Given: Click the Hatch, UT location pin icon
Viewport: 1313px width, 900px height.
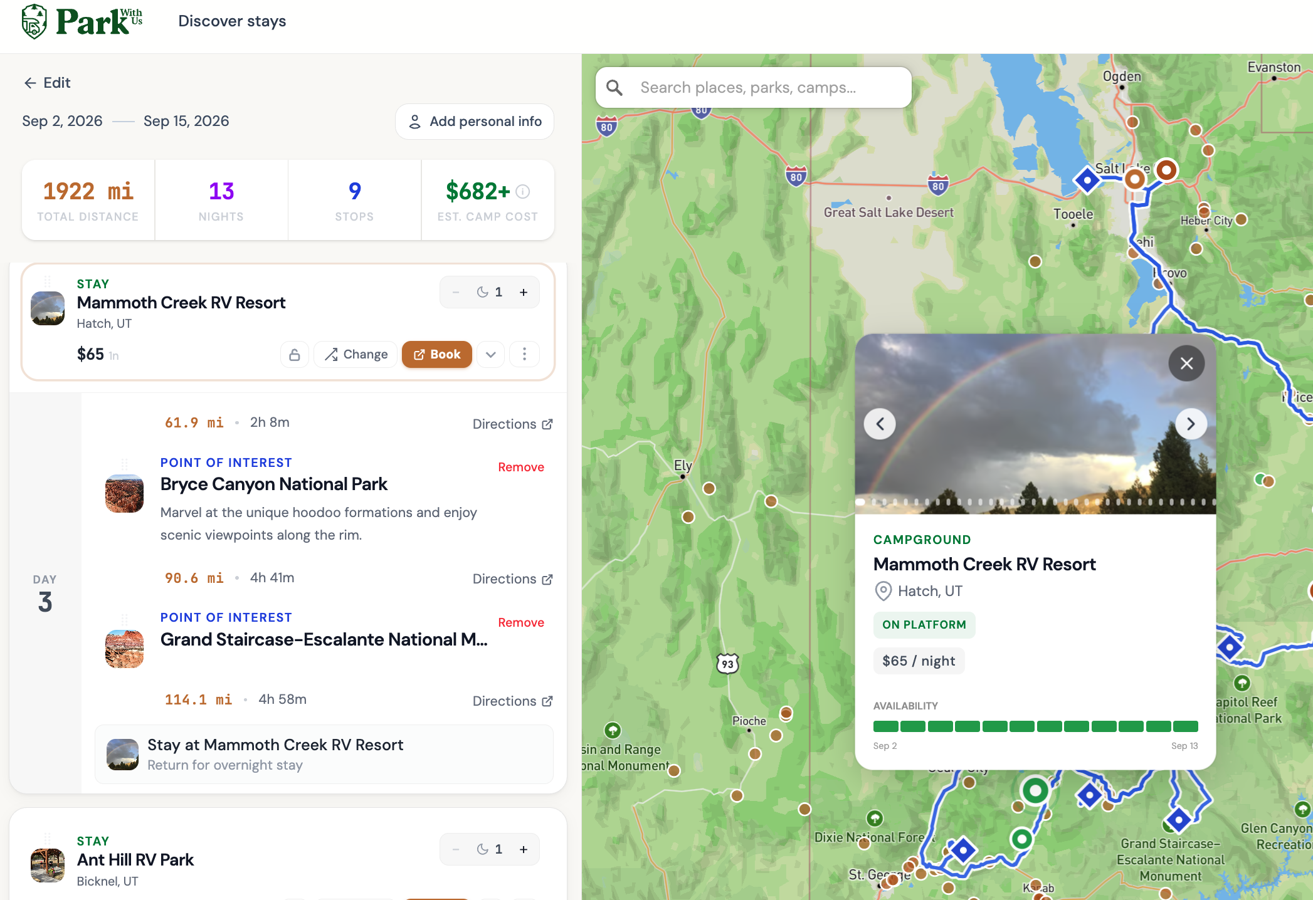Looking at the screenshot, I should (x=883, y=591).
